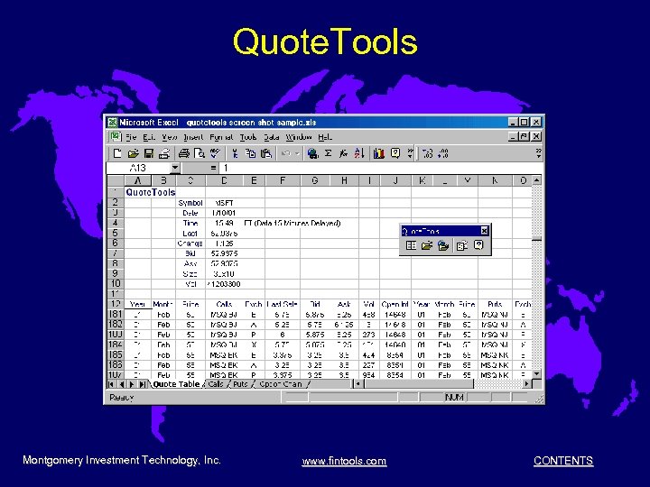Click the Sort Ascending A-Z icon

point(359,153)
